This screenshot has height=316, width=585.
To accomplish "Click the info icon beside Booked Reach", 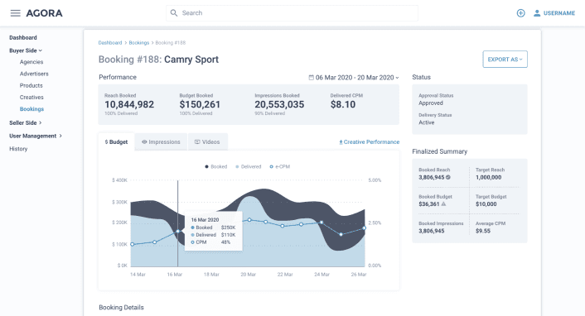I will coord(448,177).
